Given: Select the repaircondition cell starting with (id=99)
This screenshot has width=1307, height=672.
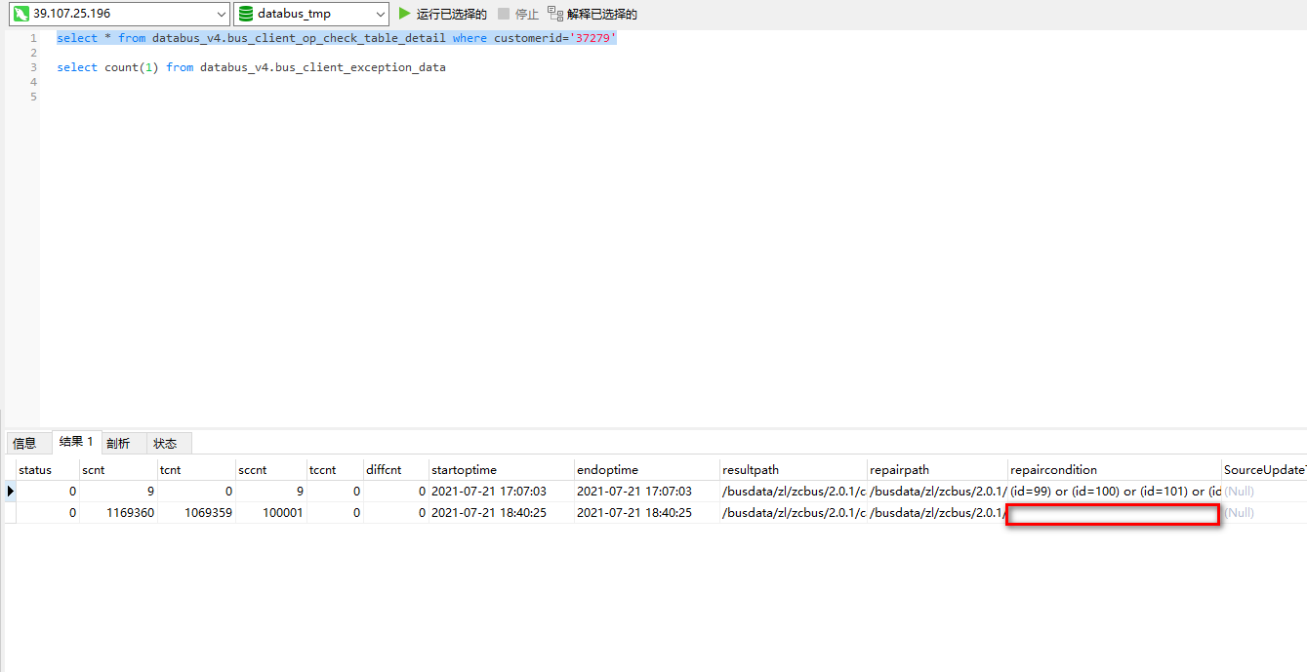Looking at the screenshot, I should coord(1114,492).
